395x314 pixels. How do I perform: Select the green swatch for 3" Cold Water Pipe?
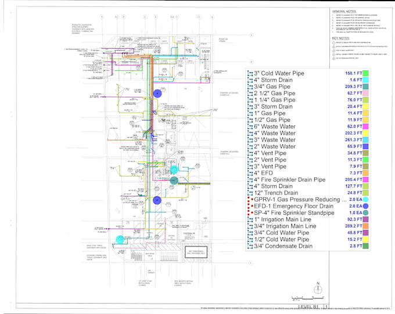[365, 73]
